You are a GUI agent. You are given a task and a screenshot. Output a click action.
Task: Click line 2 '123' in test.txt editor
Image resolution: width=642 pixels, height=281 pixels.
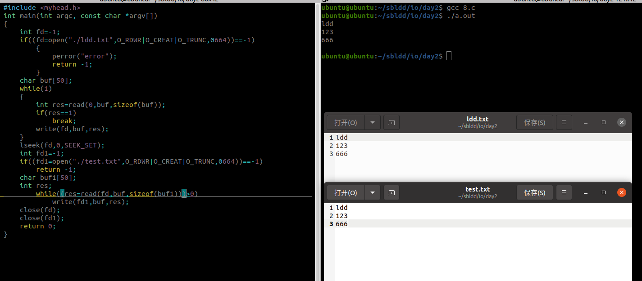point(342,216)
